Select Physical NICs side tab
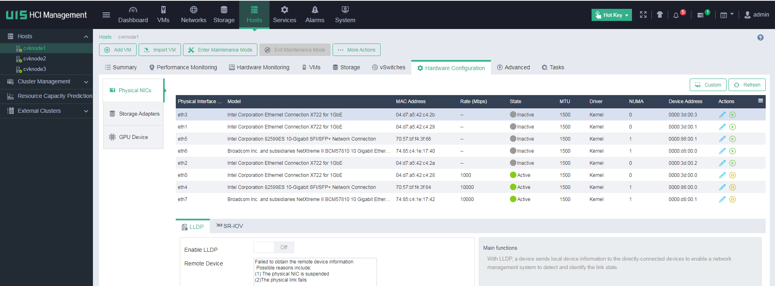The width and height of the screenshot is (775, 286). [133, 91]
